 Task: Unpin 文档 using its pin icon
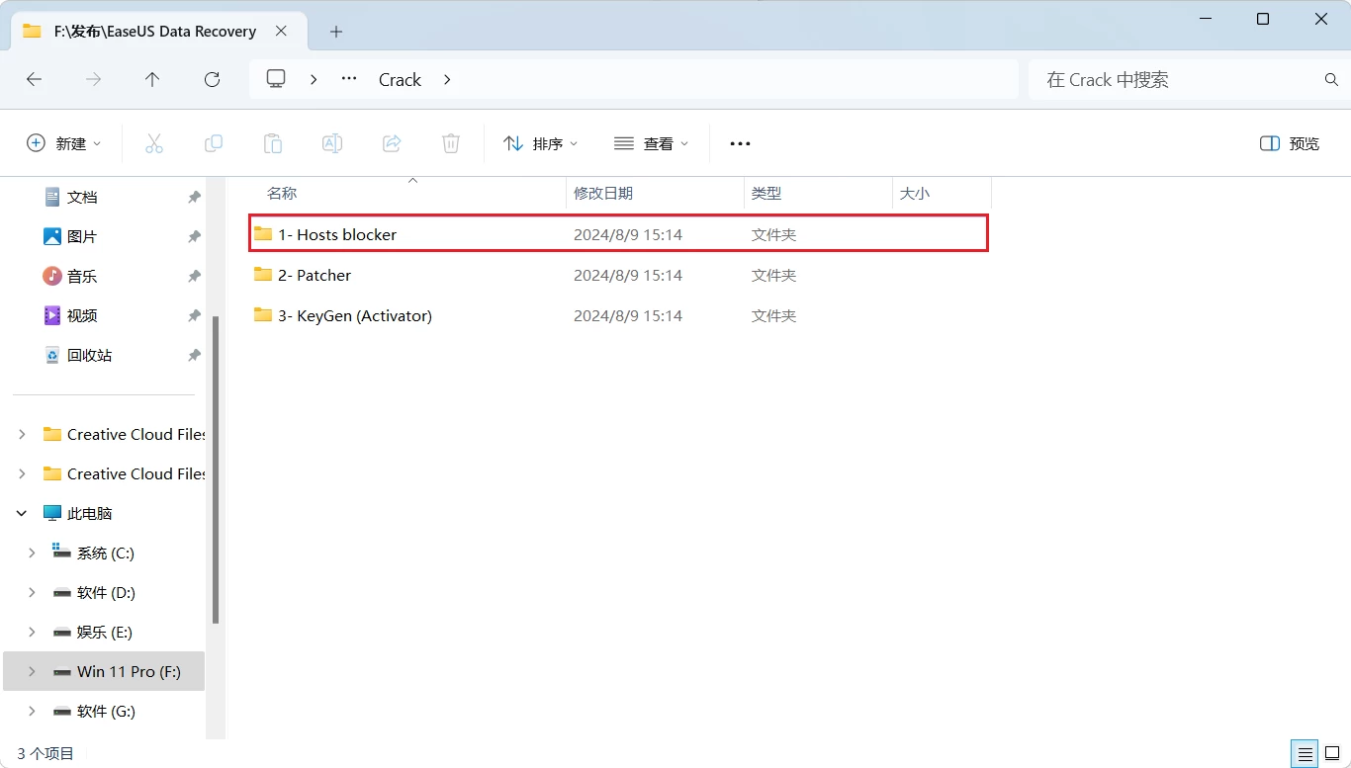click(194, 198)
